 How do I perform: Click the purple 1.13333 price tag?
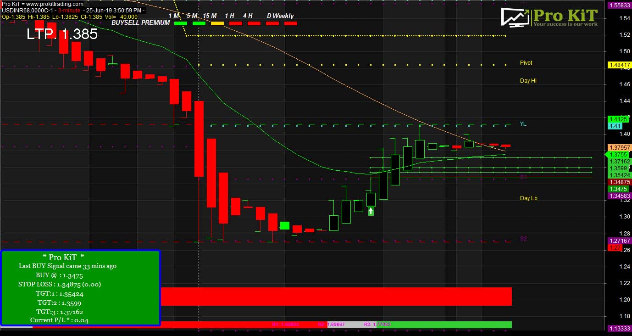(x=619, y=329)
